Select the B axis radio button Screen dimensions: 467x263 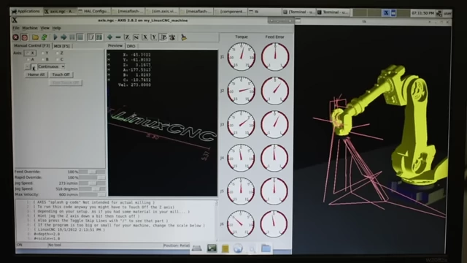(x=45, y=60)
